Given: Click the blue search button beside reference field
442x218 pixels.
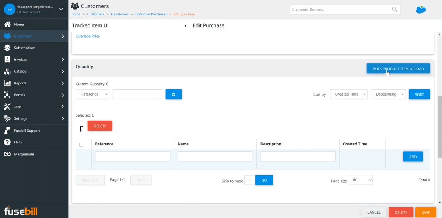Looking at the screenshot, I should [173, 94].
